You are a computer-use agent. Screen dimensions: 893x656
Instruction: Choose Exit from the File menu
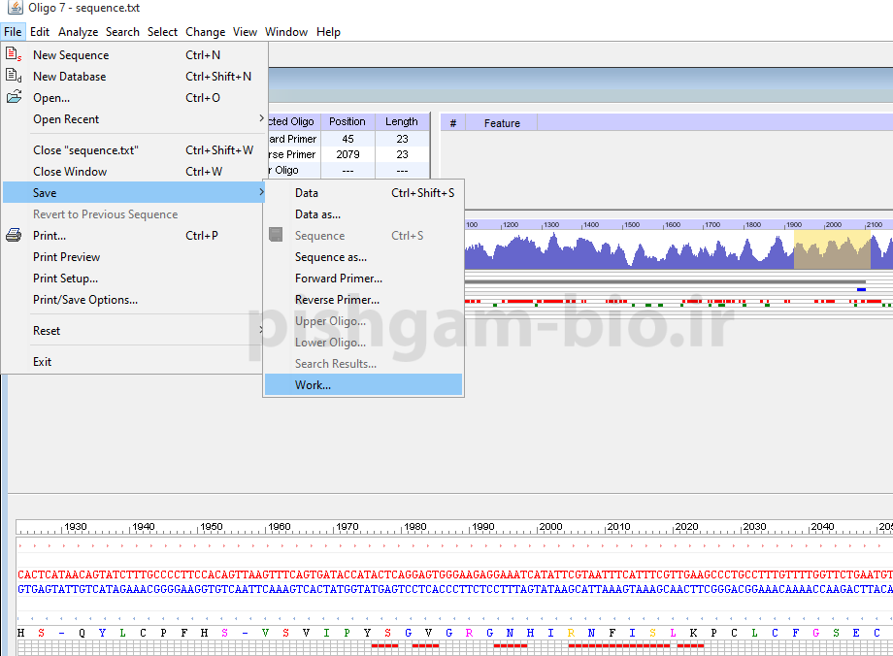(x=43, y=362)
